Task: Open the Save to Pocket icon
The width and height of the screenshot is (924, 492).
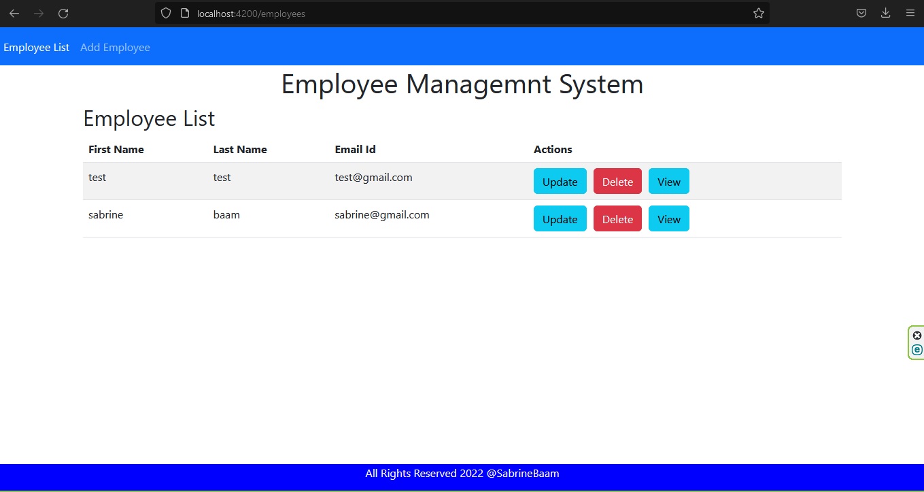Action: coord(861,14)
